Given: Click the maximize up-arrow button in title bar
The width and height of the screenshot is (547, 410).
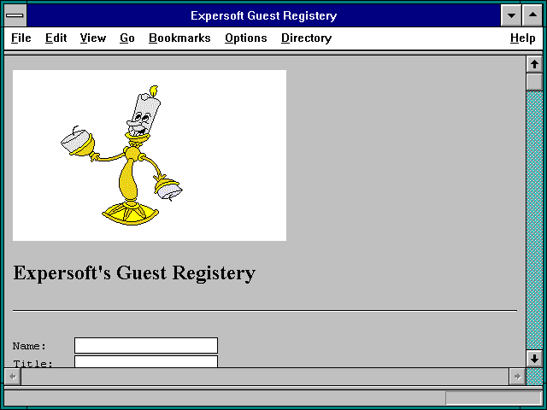Looking at the screenshot, I should click(x=532, y=15).
